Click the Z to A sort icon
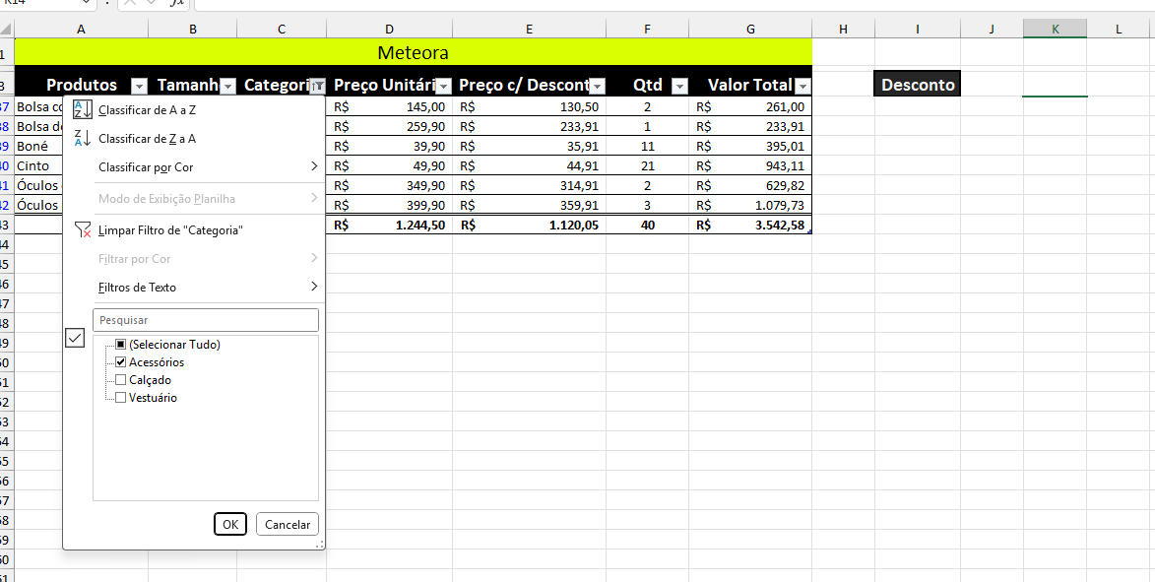 [x=82, y=139]
